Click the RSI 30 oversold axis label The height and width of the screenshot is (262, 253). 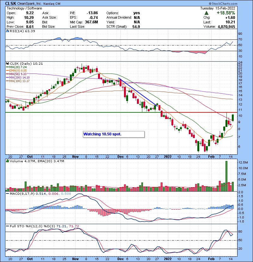[240, 51]
